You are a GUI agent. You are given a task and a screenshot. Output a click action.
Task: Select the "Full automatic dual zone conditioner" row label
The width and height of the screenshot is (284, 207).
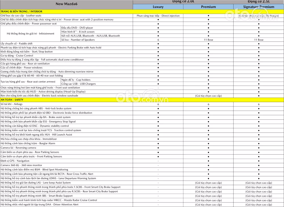pos(42,60)
